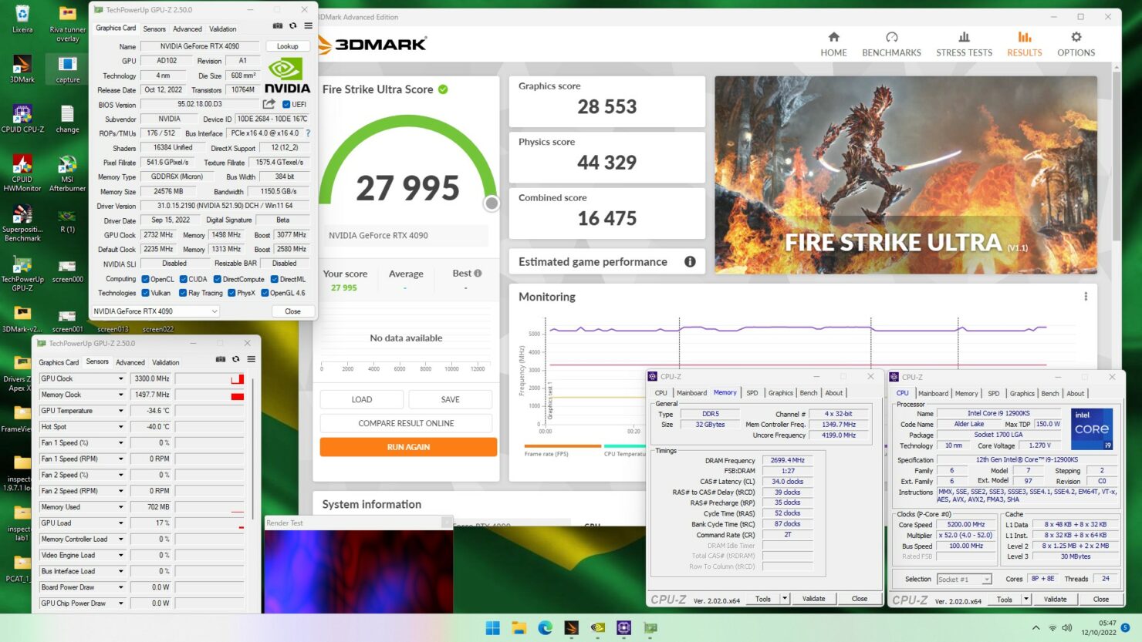
Task: Toggle the Ray Tracing checkbox
Action: click(183, 293)
